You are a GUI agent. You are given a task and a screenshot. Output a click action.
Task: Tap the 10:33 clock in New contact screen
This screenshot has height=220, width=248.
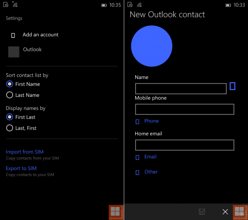point(239,5)
